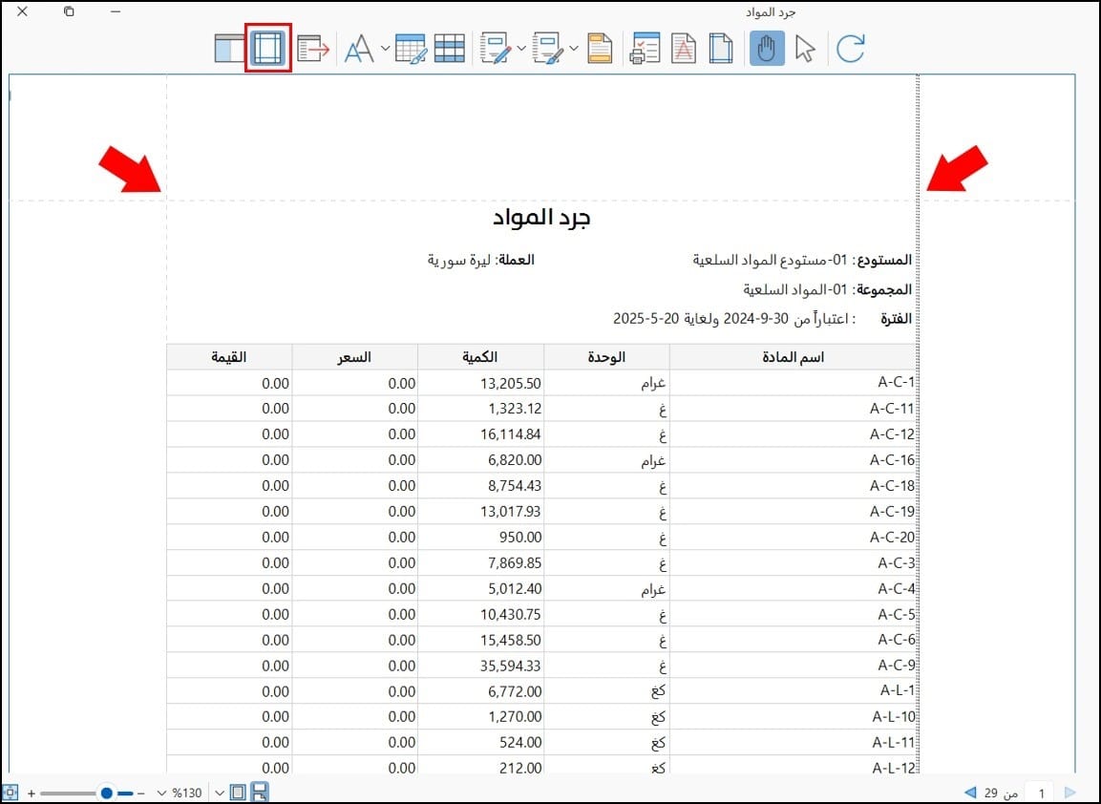This screenshot has height=804, width=1101.
Task: Click the export report icon with red arrow
Action: [x=313, y=49]
